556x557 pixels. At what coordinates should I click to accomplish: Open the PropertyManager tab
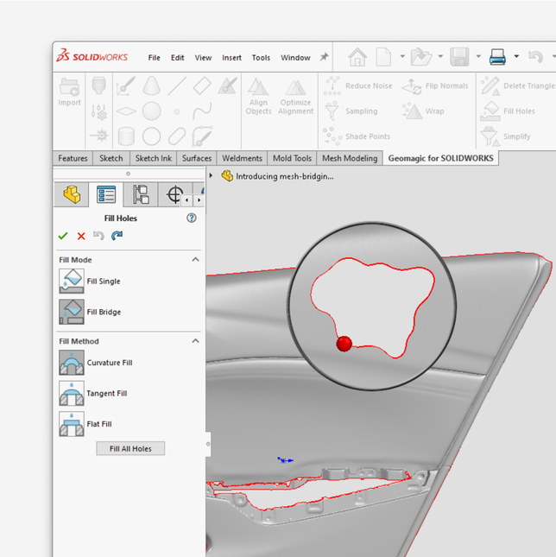[106, 194]
